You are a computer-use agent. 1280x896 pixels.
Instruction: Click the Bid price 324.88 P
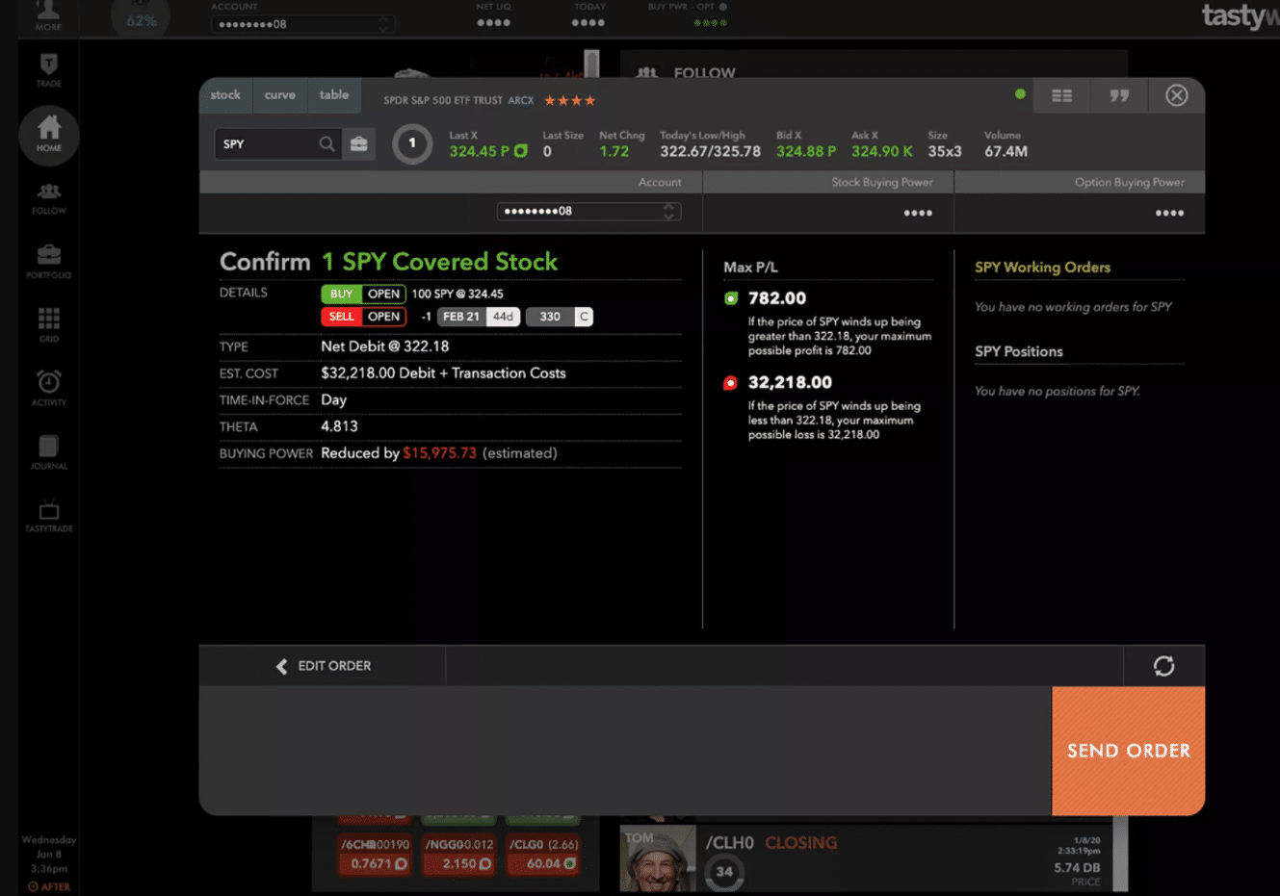806,151
